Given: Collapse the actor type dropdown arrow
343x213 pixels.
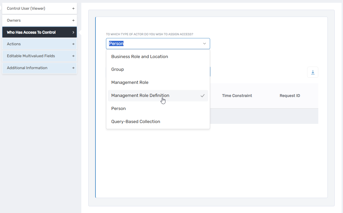Looking at the screenshot, I should pyautogui.click(x=205, y=44).
